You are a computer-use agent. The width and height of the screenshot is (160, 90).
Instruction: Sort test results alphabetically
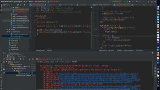pyautogui.click(x=14, y=59)
